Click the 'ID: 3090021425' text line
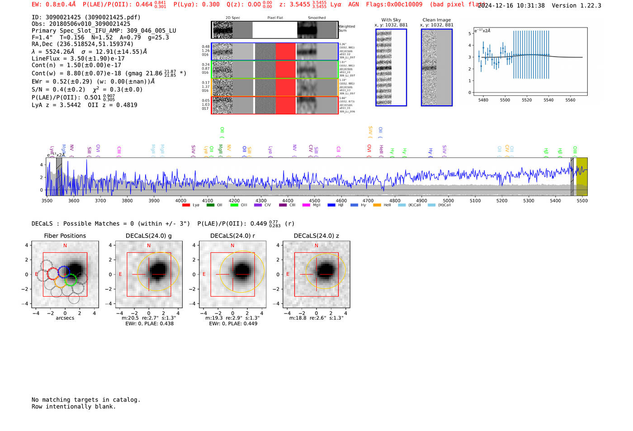Screen dimensions: 633x431 (86, 17)
